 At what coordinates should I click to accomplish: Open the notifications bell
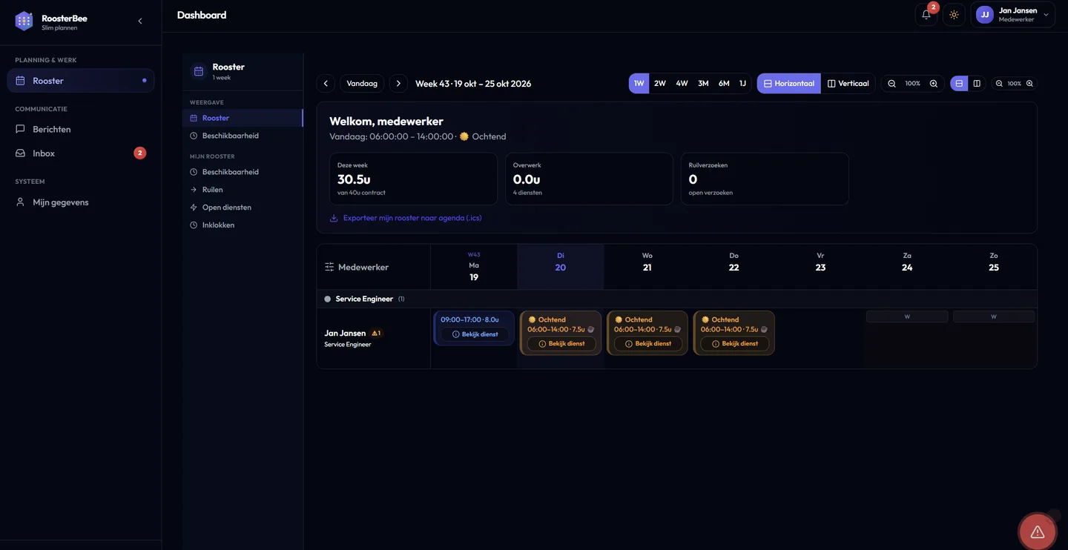tap(926, 15)
